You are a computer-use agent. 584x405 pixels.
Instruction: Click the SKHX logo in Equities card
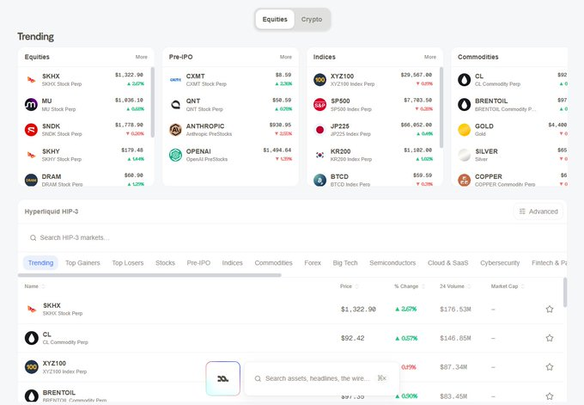(31, 80)
